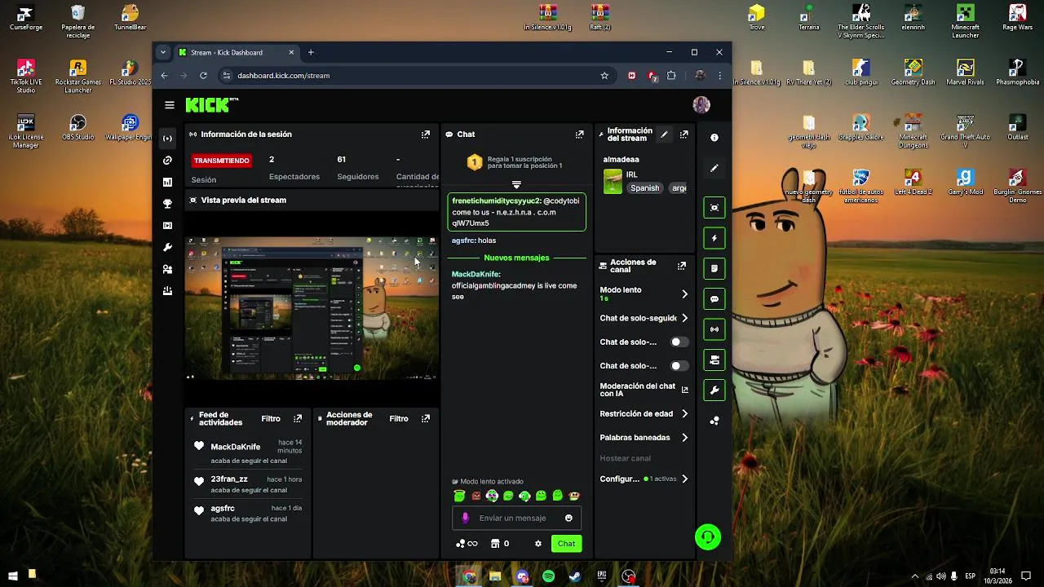Open the link icon in left sidebar
Image resolution: width=1044 pixels, height=587 pixels.
coord(167,161)
